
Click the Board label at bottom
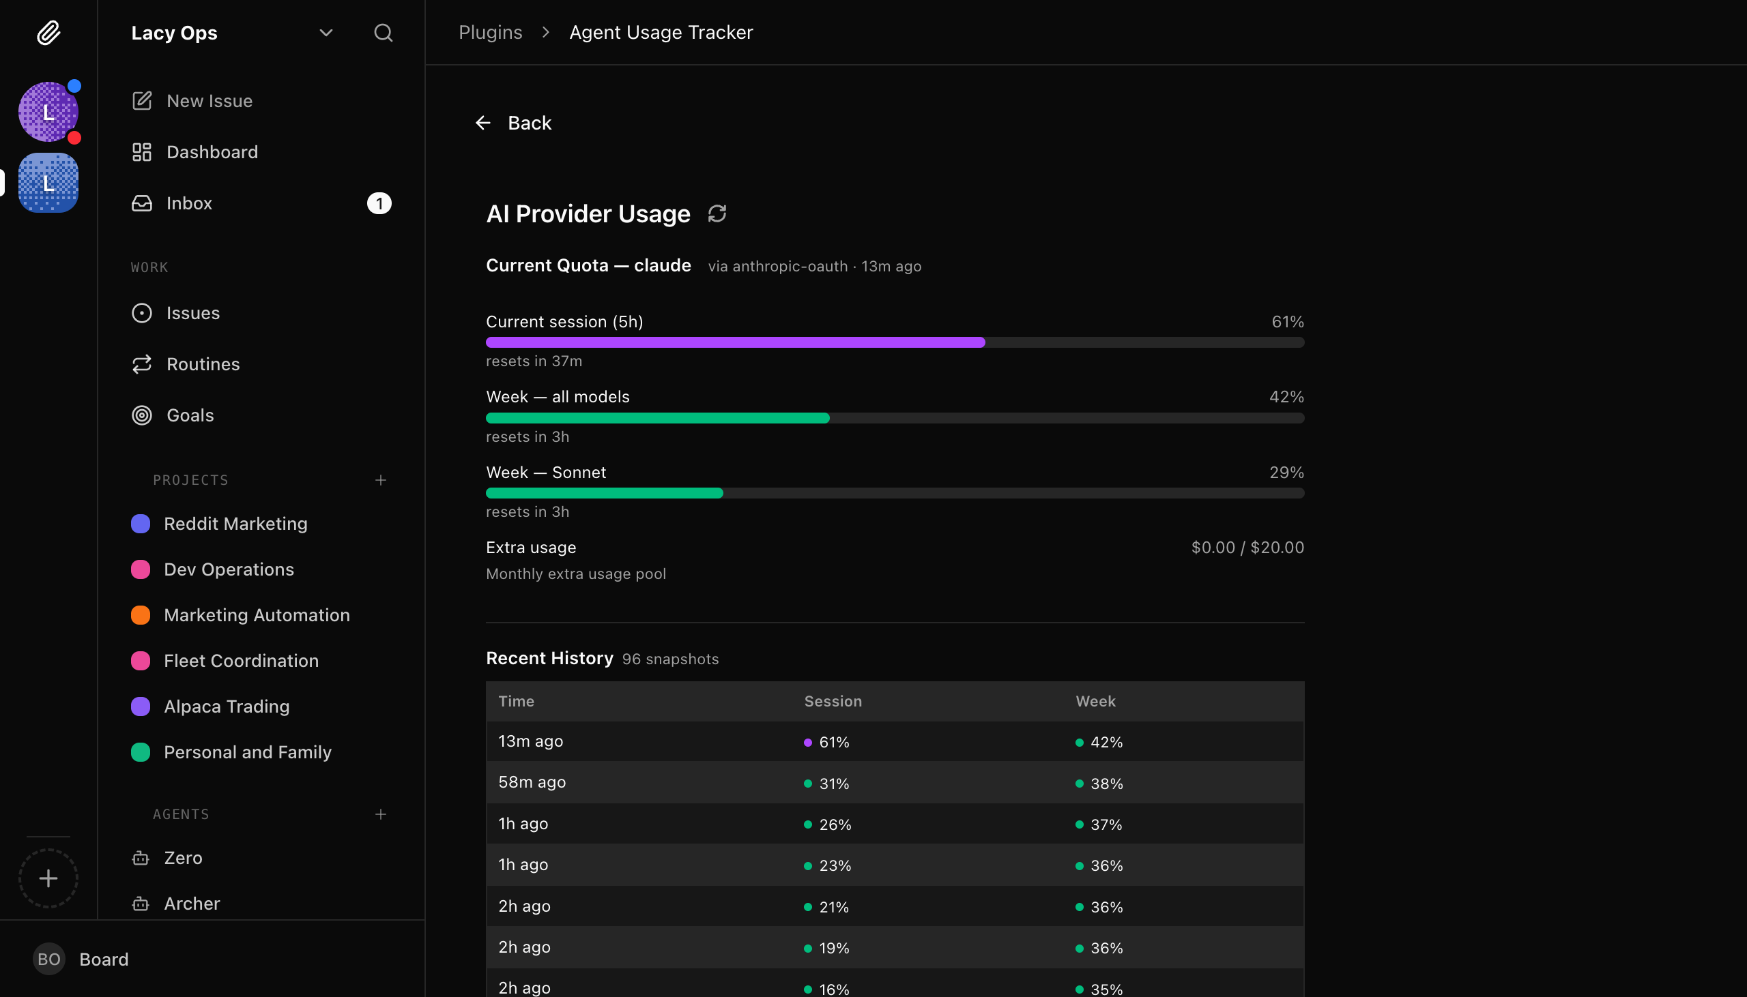[104, 959]
